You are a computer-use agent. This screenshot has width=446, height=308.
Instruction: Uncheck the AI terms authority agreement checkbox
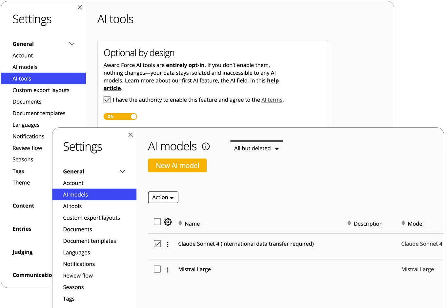(x=107, y=100)
